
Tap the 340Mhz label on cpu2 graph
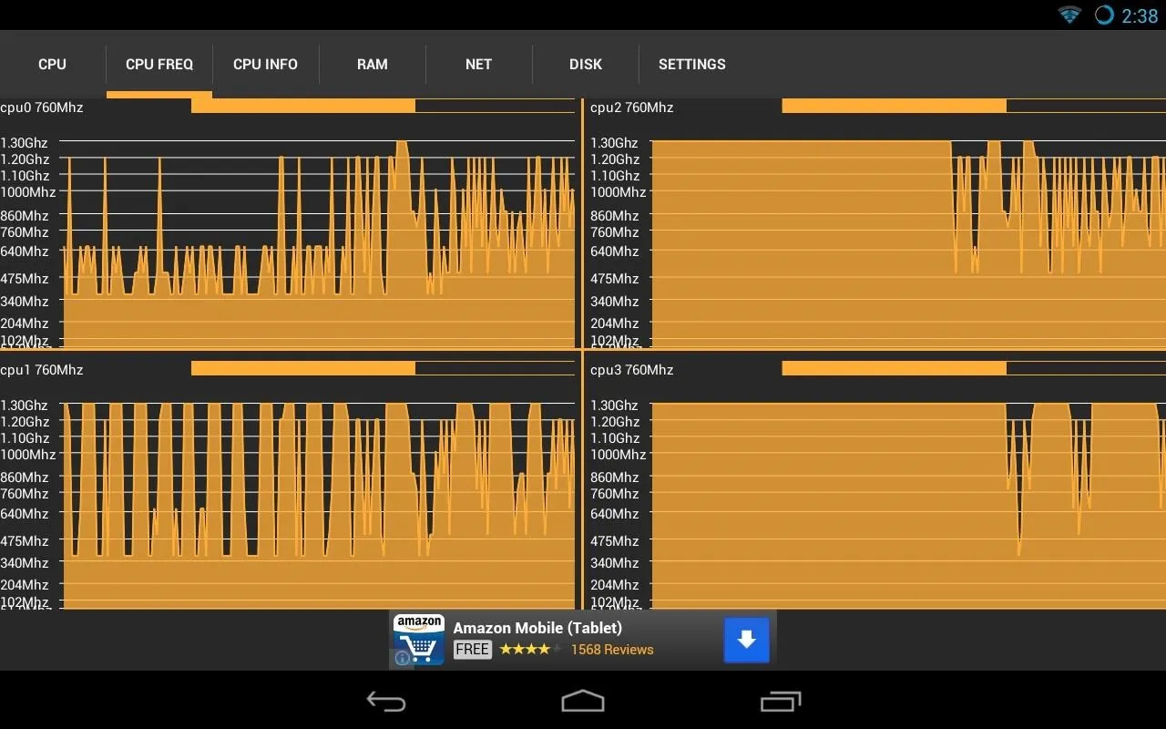[x=615, y=302]
